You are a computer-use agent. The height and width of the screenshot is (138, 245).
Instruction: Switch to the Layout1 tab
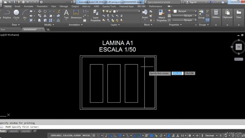point(13,131)
